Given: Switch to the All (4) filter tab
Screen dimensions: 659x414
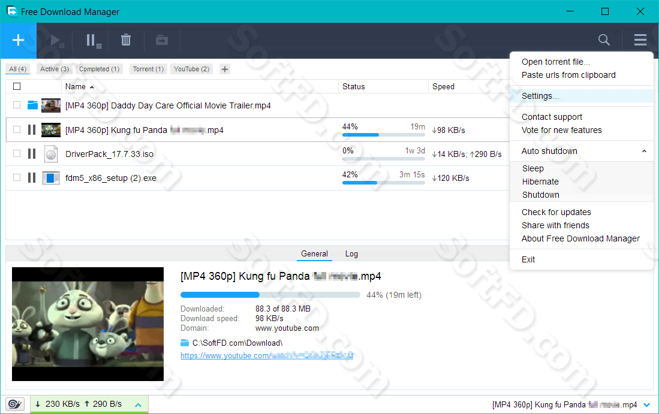Looking at the screenshot, I should (17, 69).
